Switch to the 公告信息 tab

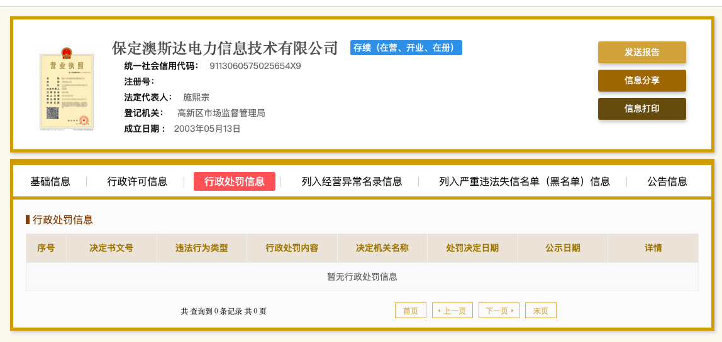[667, 181]
